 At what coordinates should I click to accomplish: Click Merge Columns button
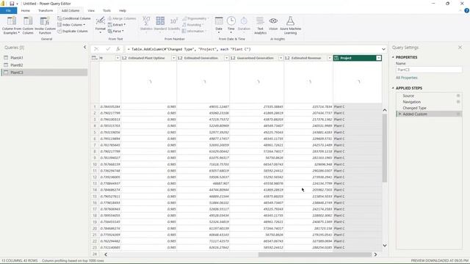[x=122, y=18]
